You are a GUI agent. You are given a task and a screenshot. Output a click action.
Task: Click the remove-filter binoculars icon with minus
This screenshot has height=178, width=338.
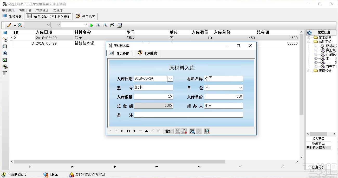pyautogui.click(x=105, y=25)
